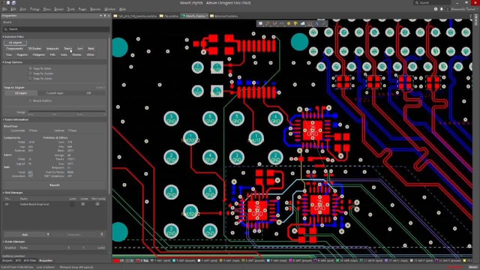This screenshot has width=480, height=270.
Task: Place a via from the Active Bar
Action: (x=288, y=23)
